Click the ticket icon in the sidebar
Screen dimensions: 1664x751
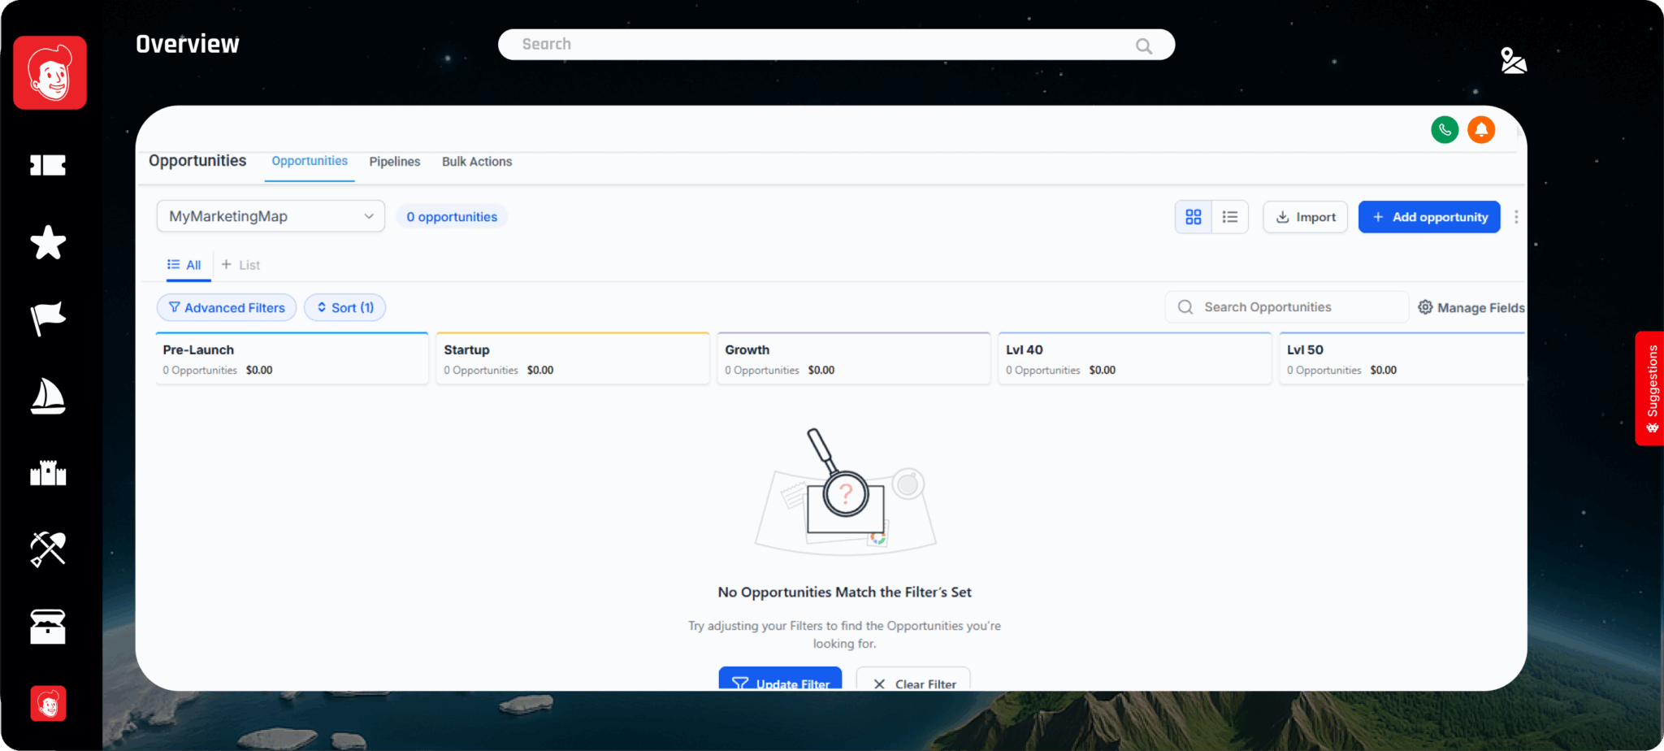click(x=48, y=166)
